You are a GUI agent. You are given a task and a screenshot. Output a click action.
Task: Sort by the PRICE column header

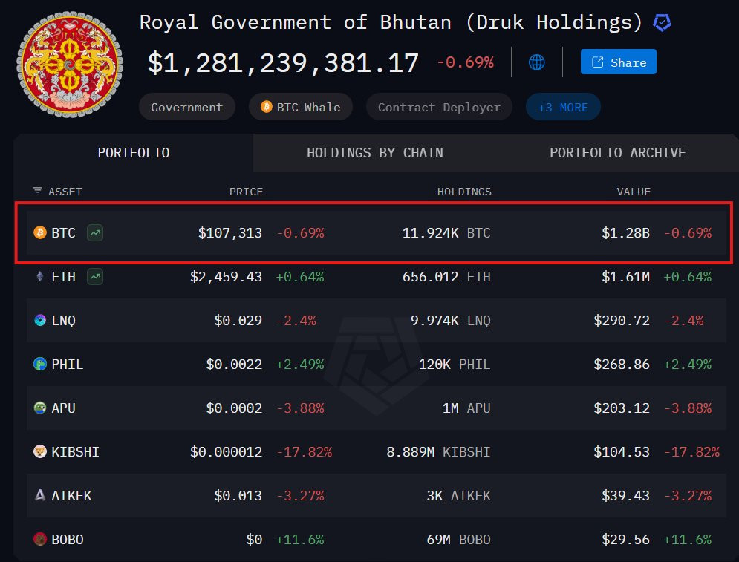[246, 192]
